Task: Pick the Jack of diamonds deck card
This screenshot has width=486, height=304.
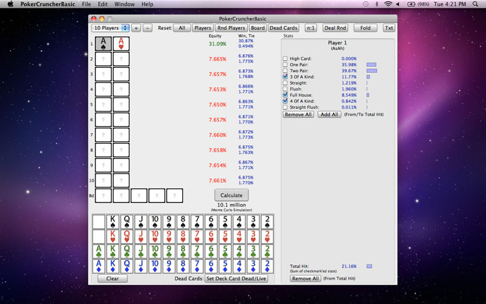Action: 141,266
